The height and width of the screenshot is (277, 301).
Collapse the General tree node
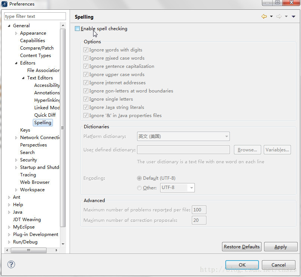tap(9, 26)
